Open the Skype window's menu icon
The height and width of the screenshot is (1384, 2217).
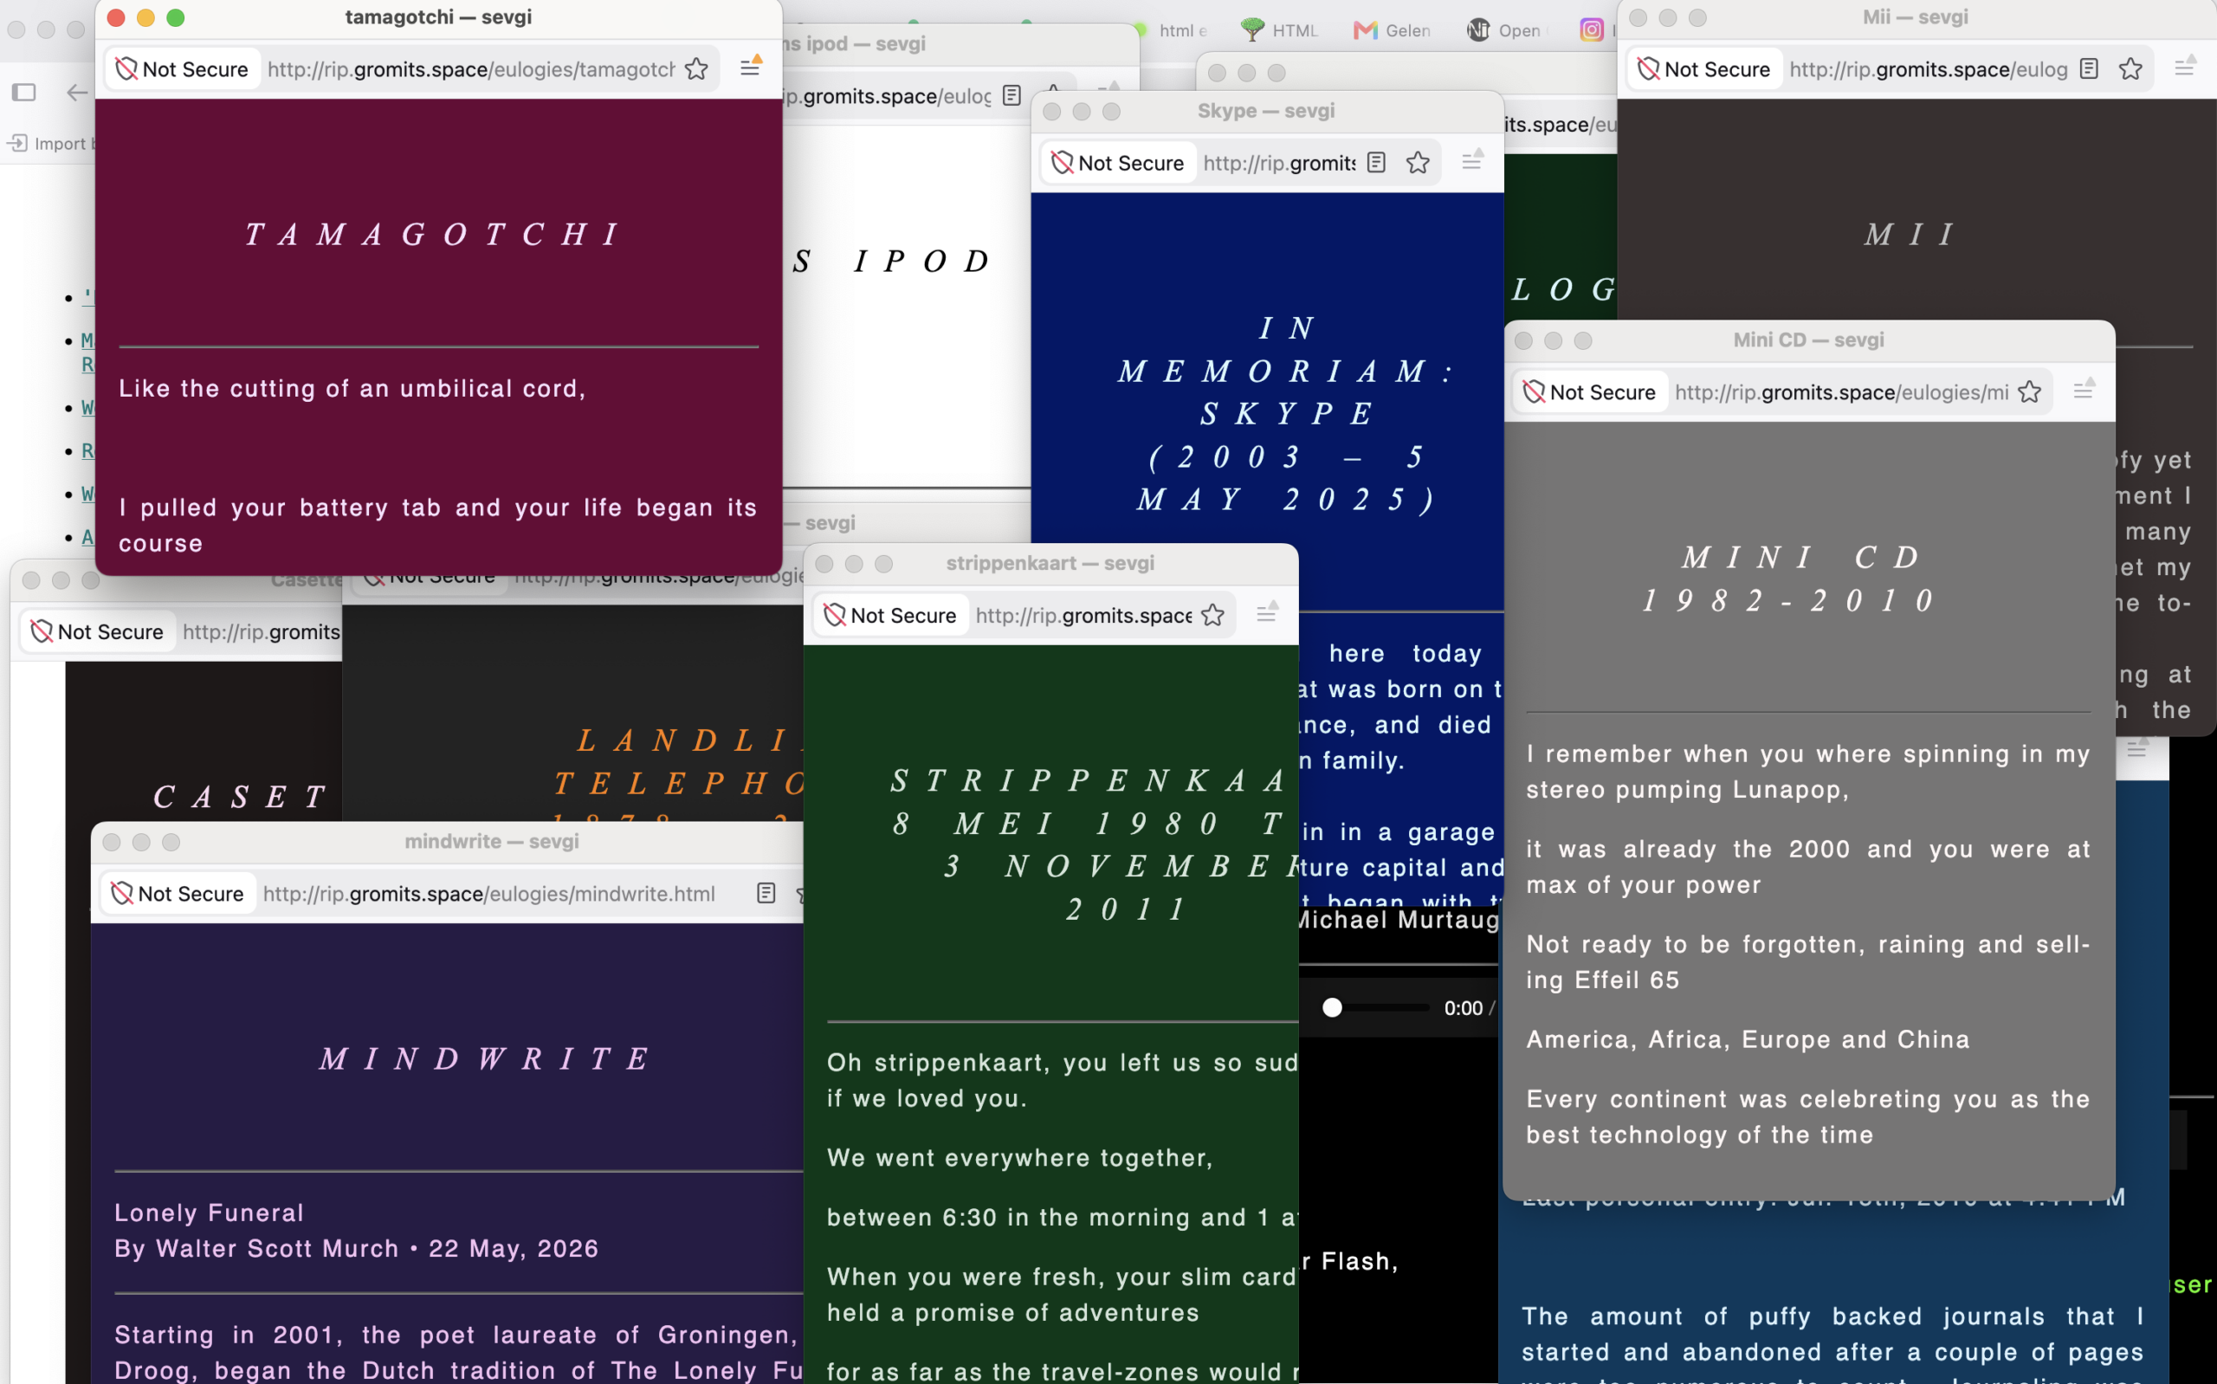[1472, 161]
